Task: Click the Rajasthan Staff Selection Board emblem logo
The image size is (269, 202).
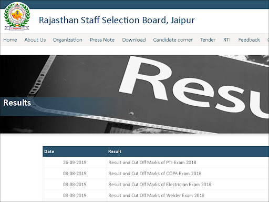Action: pyautogui.click(x=17, y=17)
